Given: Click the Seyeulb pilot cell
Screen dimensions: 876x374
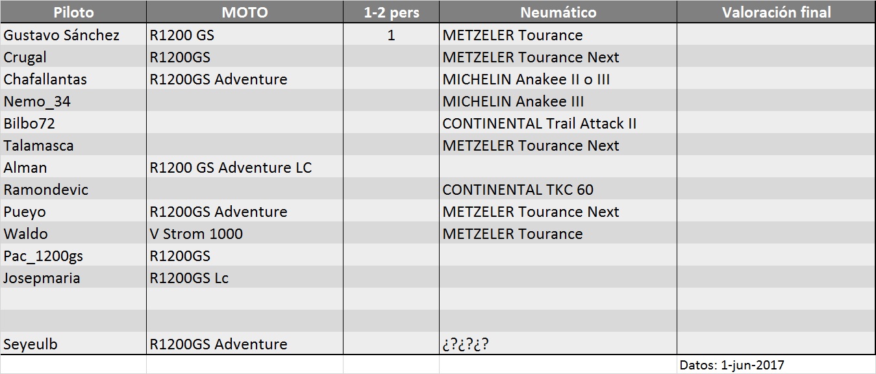Looking at the screenshot, I should click(x=73, y=344).
